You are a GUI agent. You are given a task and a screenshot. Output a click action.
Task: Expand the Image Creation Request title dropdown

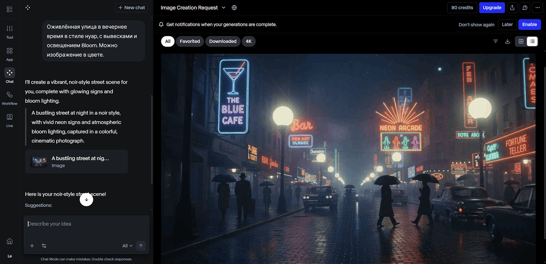tap(223, 8)
